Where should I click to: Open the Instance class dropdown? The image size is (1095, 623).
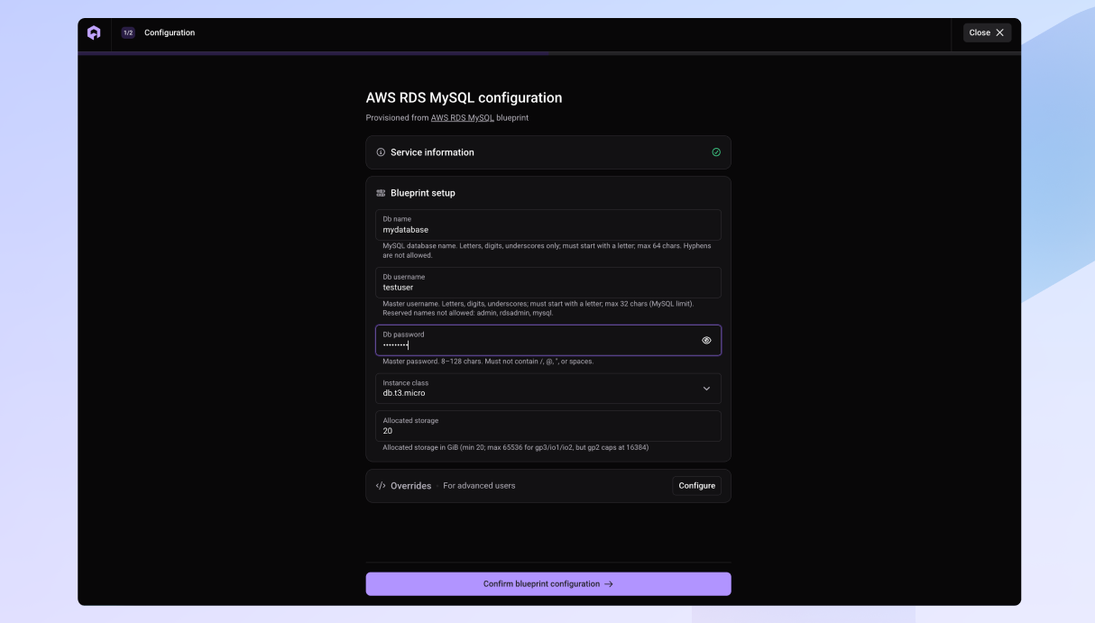pos(548,389)
